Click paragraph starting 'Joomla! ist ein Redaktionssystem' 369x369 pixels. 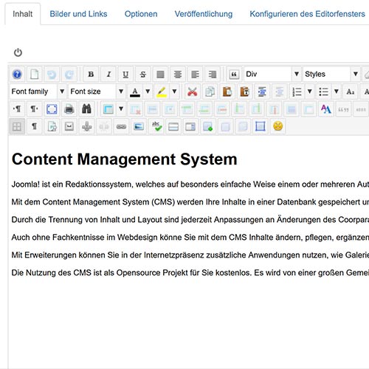point(190,184)
